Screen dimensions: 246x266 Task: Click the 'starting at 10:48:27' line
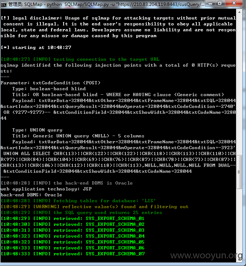point(36,48)
